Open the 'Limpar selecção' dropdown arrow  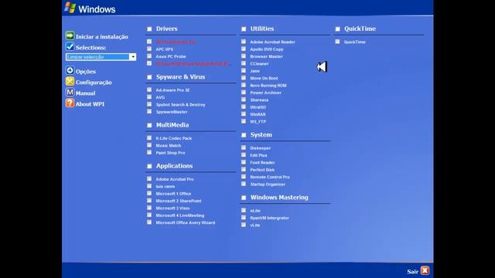tap(132, 57)
